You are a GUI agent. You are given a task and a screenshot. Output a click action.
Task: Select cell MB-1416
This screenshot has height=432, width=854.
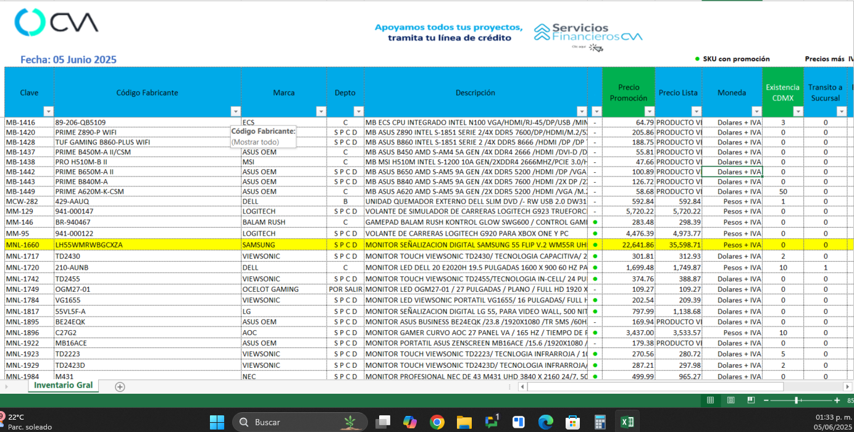(x=29, y=122)
